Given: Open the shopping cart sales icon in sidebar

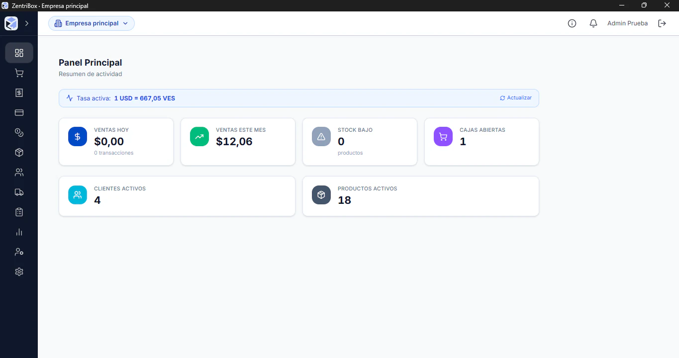Looking at the screenshot, I should [x=19, y=73].
